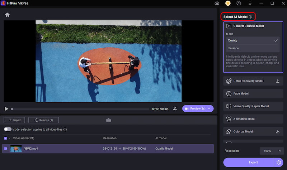Select the General Denoise Model header

(x=249, y=26)
